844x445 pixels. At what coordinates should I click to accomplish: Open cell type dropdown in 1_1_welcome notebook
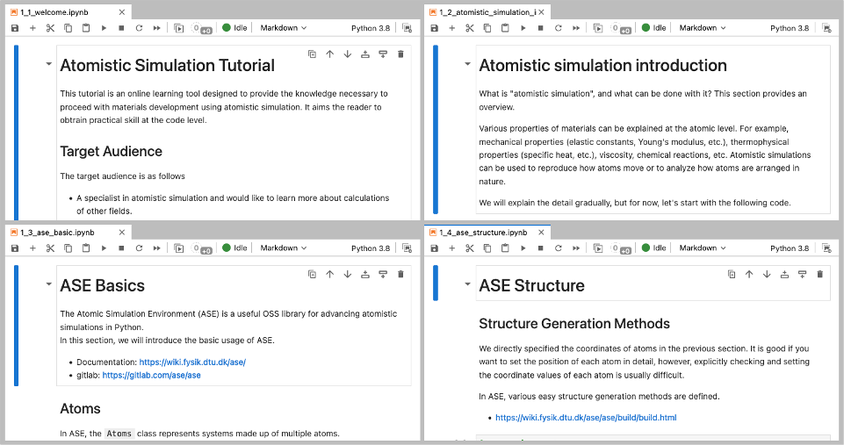click(x=284, y=28)
